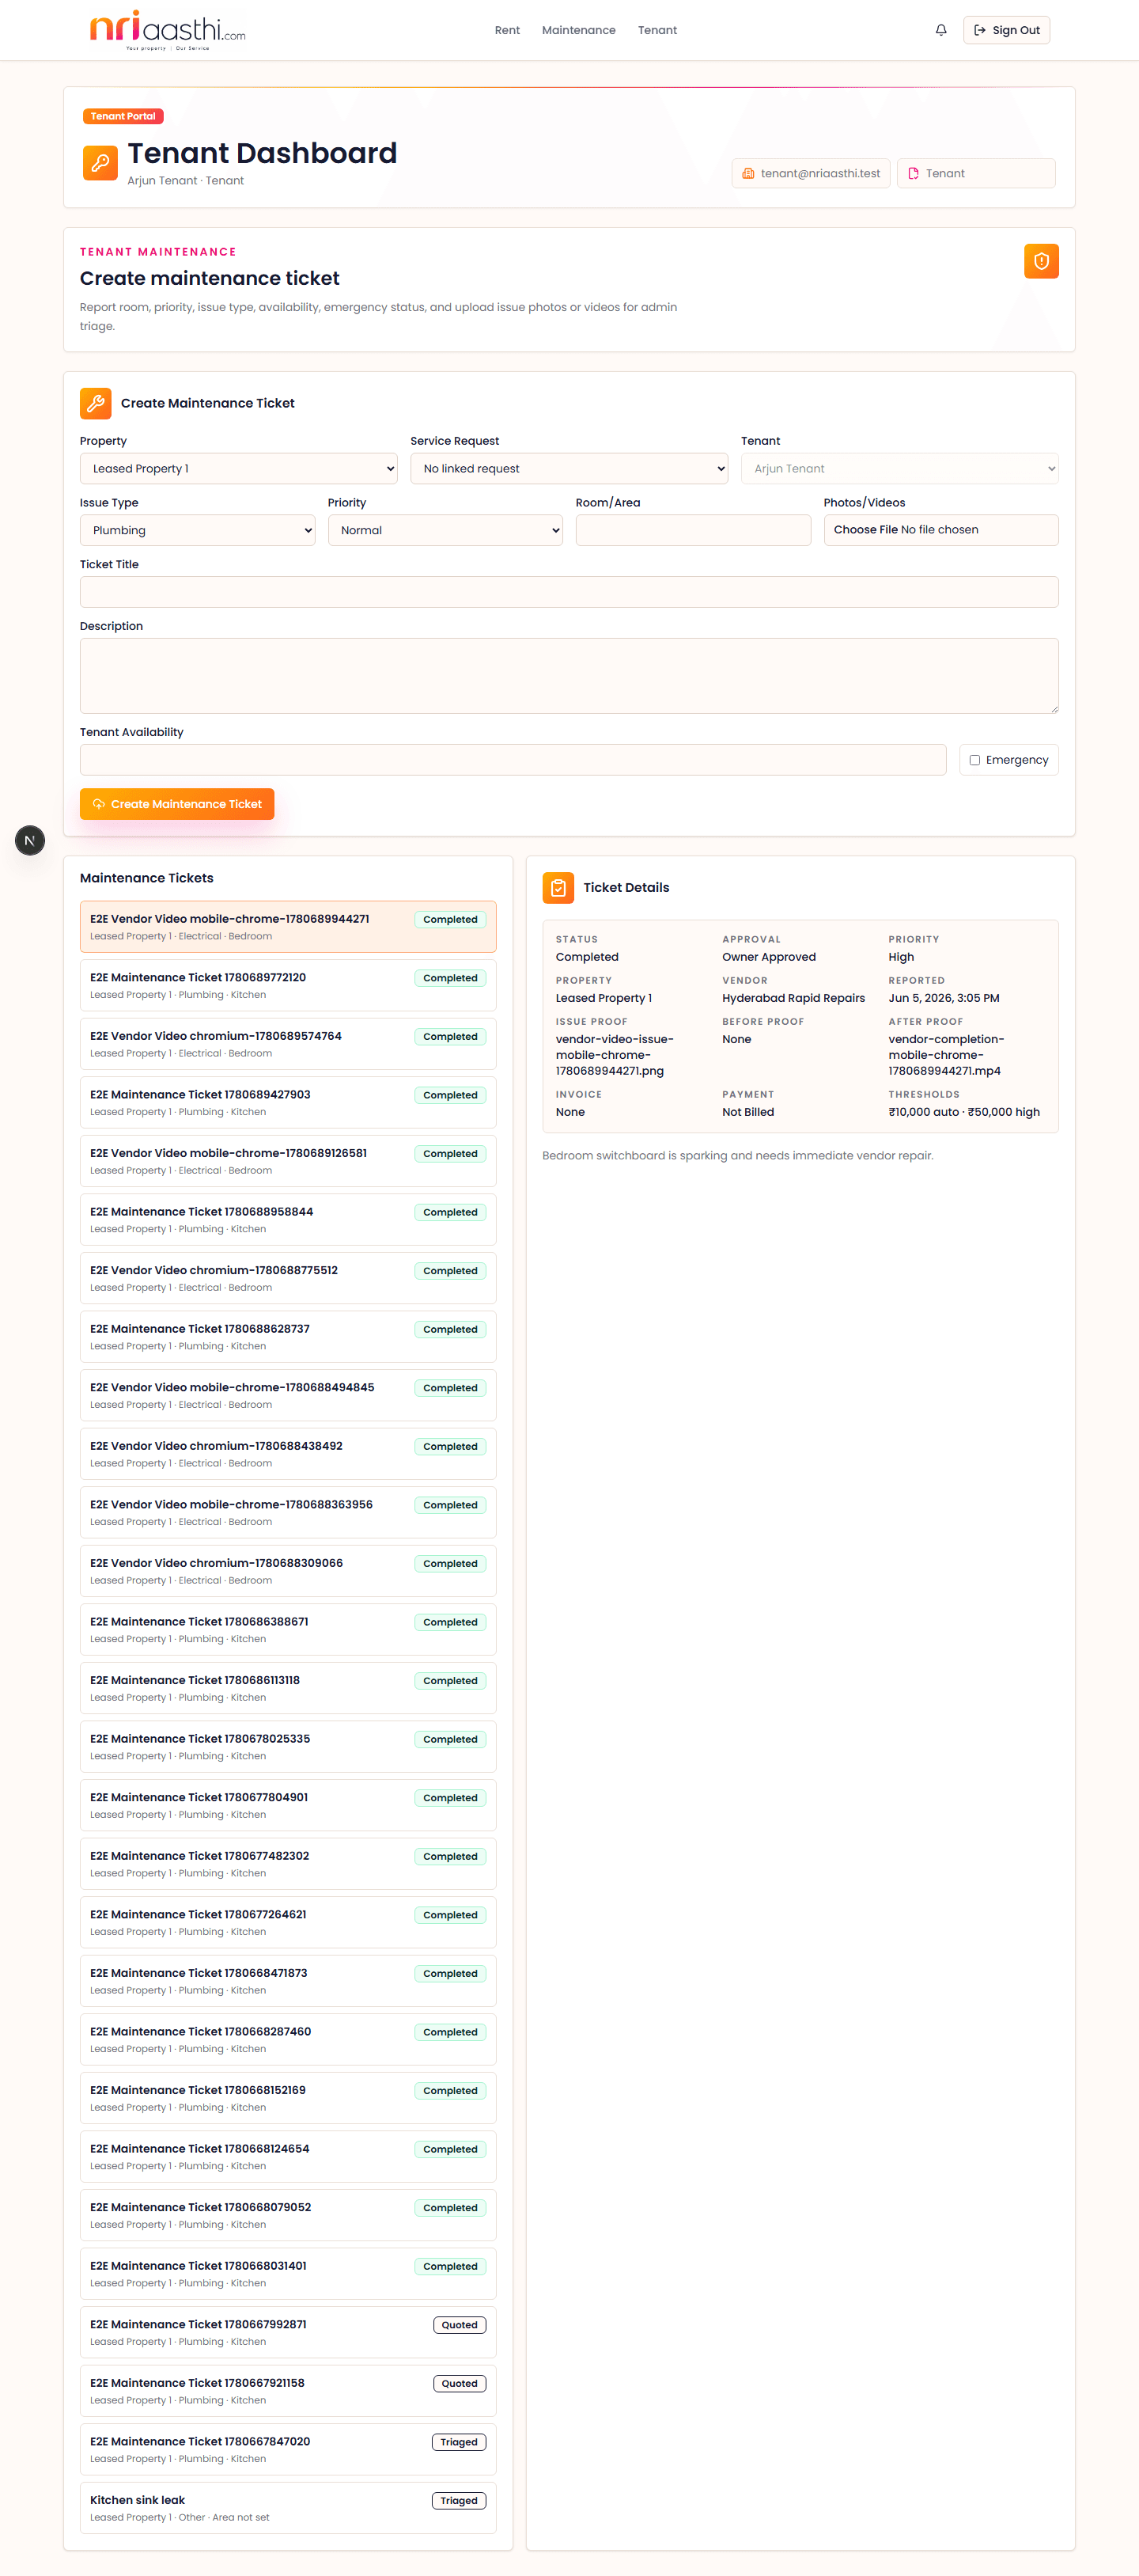Click the clipboard icon next to Ticket Details
The height and width of the screenshot is (2576, 1139).
(x=558, y=887)
